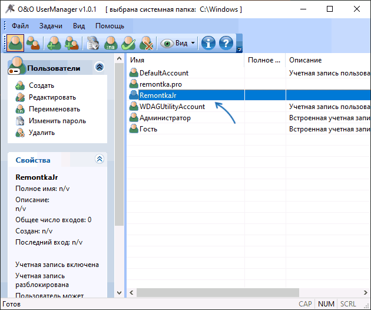Open the Помощь menu
Image resolution: width=371 pixels, height=310 pixels.
pos(110,26)
